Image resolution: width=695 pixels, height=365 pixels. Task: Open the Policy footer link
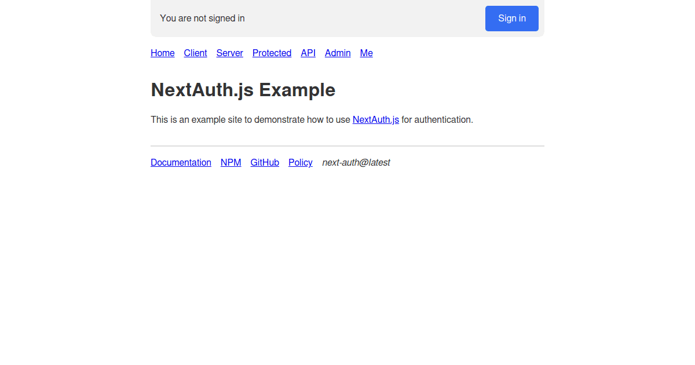[x=301, y=163]
